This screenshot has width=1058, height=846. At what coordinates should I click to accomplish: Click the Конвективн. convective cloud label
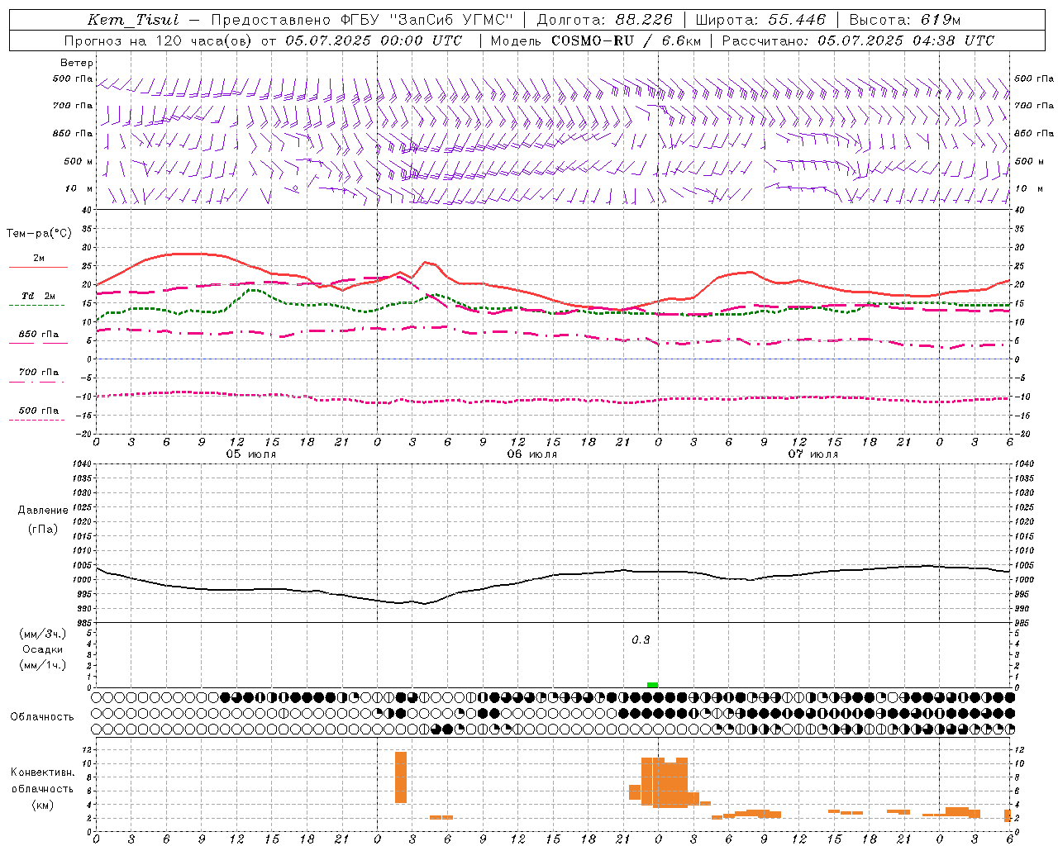coord(43,772)
